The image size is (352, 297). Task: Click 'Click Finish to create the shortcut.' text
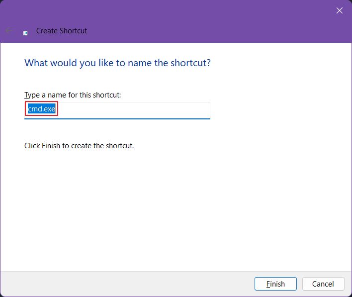(79, 146)
